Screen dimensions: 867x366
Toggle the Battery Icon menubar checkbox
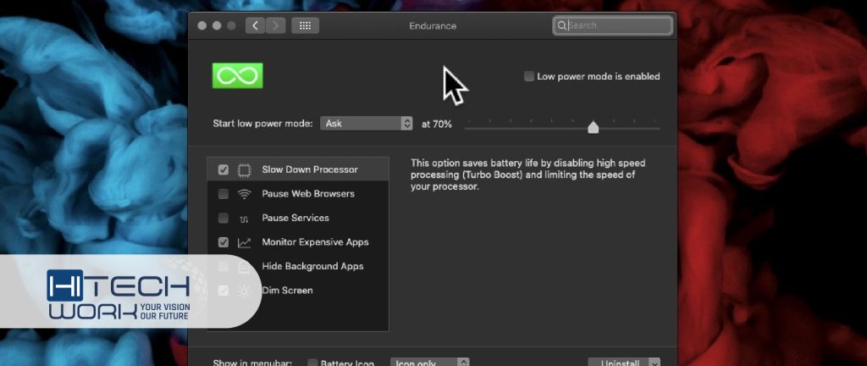tap(312, 363)
